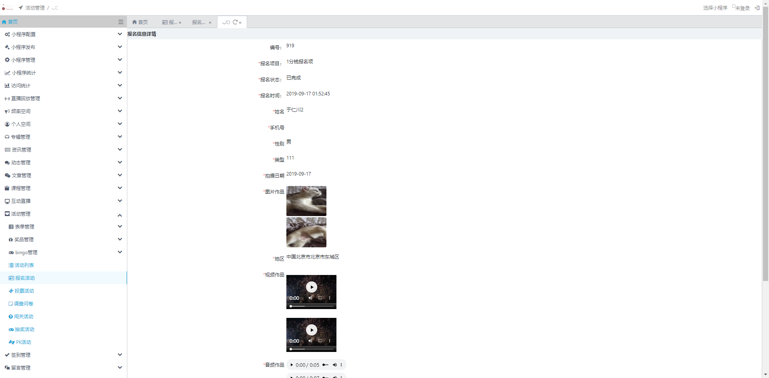Play the first video in 视频作品
This screenshot has height=378, width=769.
click(312, 287)
